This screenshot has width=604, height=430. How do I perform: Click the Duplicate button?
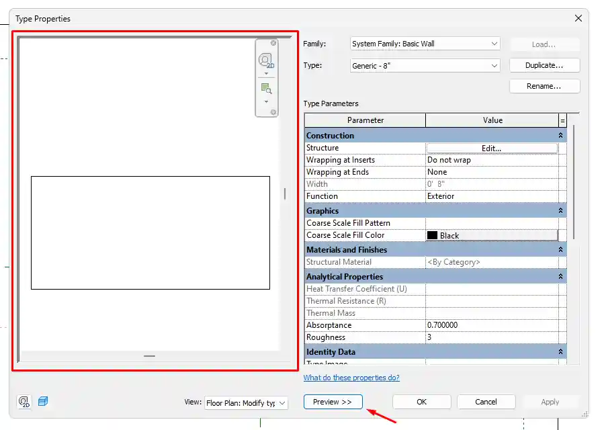pyautogui.click(x=544, y=65)
